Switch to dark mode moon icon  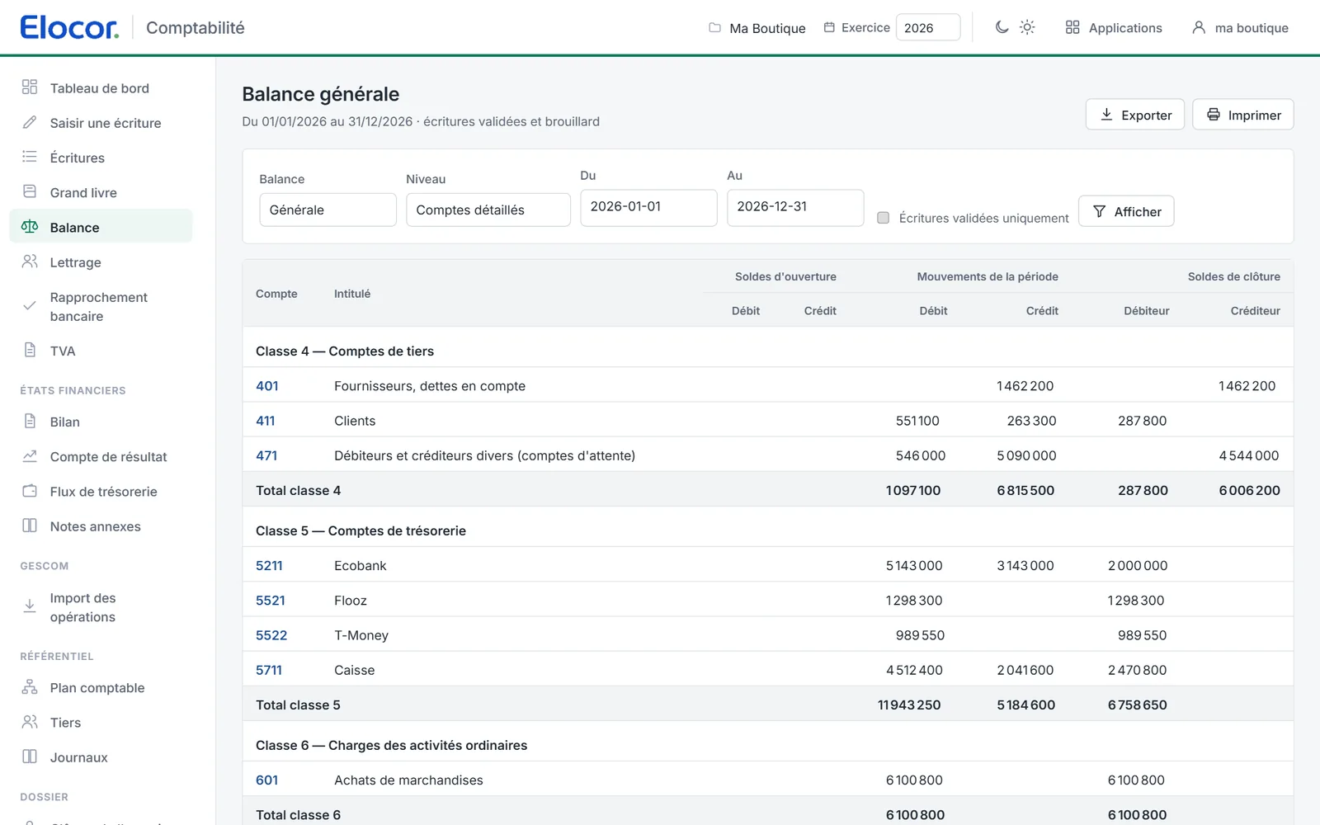pos(1002,27)
